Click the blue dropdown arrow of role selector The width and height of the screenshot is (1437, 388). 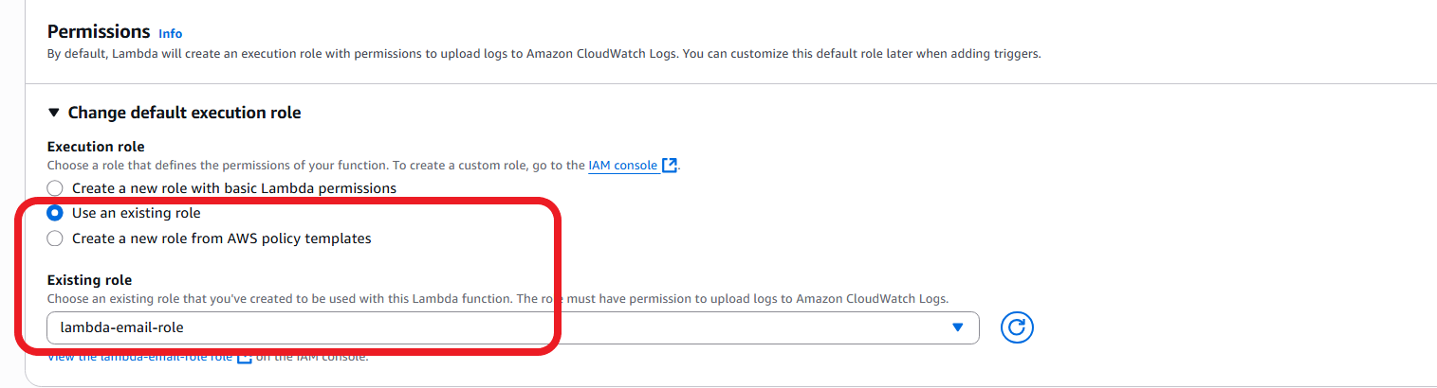coord(957,327)
